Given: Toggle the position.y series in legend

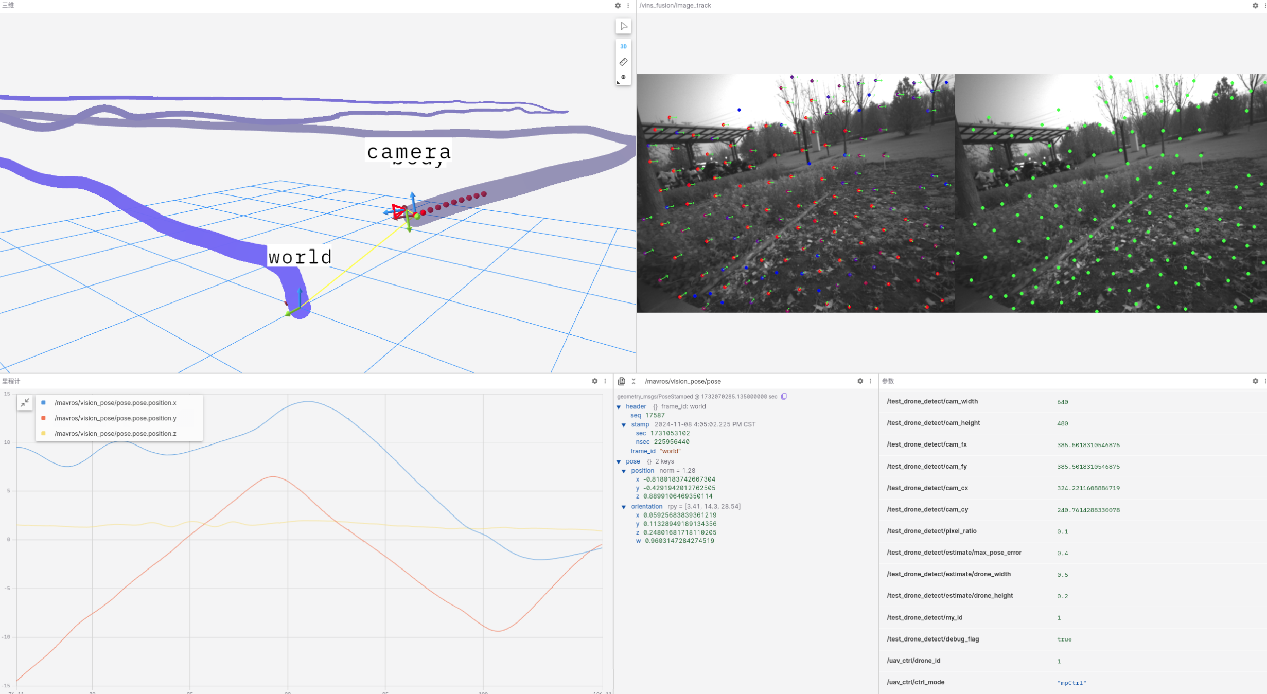Looking at the screenshot, I should coord(115,418).
